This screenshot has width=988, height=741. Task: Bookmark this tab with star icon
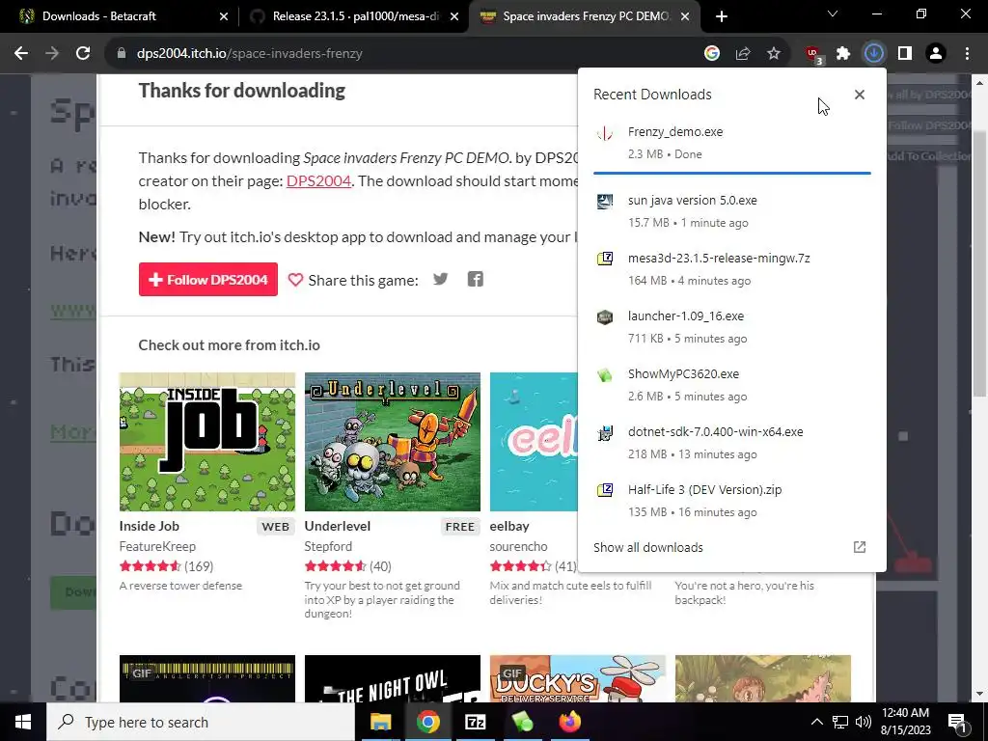coord(774,54)
